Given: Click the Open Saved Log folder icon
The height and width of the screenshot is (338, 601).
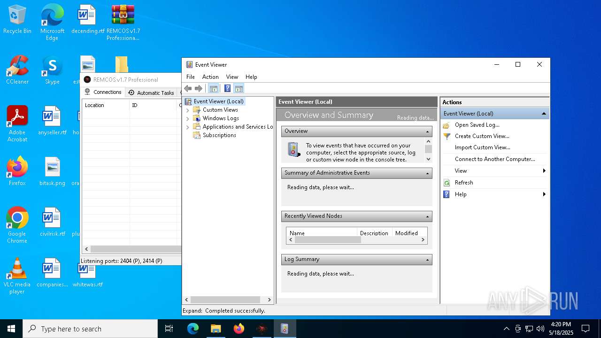Looking at the screenshot, I should [447, 125].
